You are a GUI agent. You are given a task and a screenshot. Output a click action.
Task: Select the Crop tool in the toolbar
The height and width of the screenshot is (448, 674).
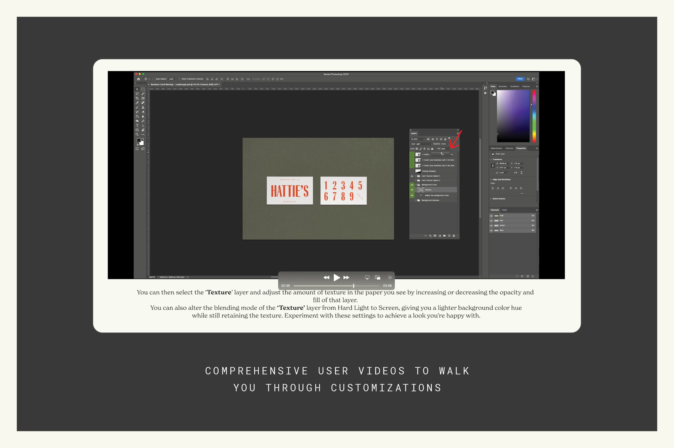pyautogui.click(x=137, y=98)
